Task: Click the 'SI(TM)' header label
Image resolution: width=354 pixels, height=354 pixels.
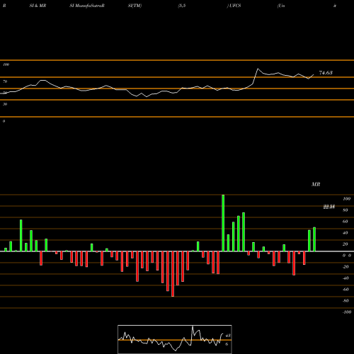Action: (x=135, y=6)
